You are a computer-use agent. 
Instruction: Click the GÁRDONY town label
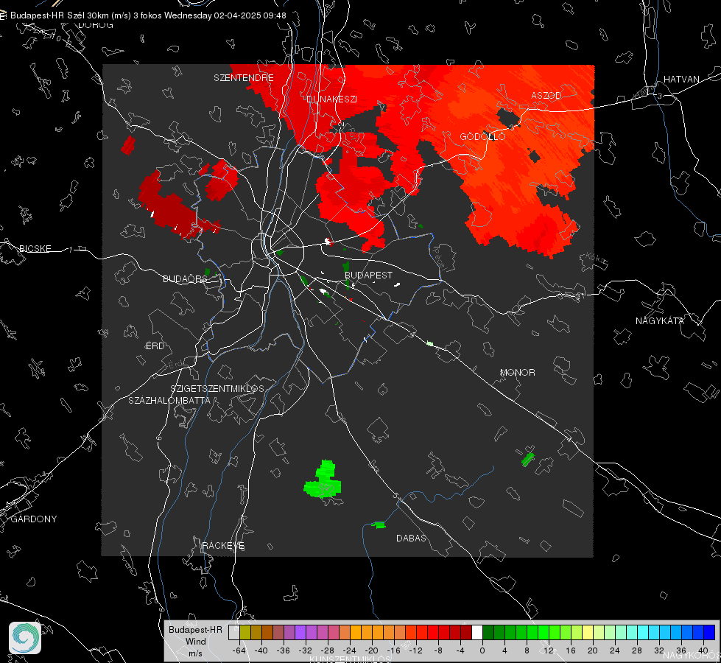point(34,519)
